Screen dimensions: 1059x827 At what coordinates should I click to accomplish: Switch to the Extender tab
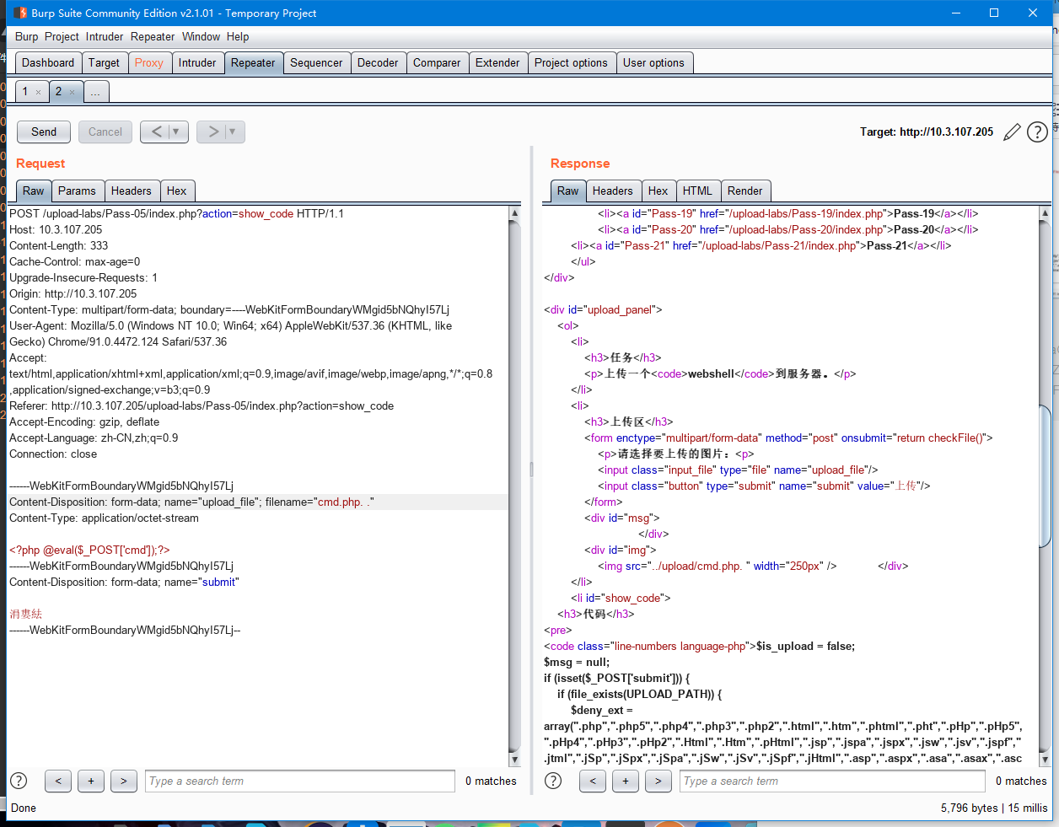point(497,62)
